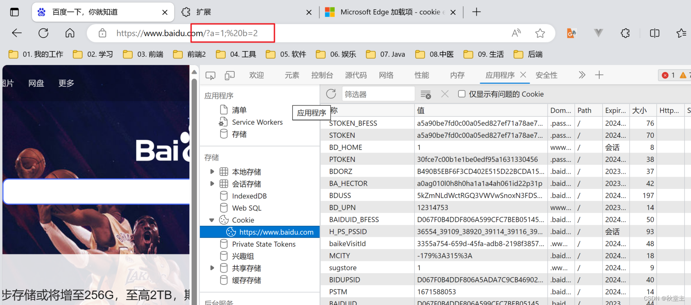
Task: Select 缓存存储 in storage tree
Action: coord(246,280)
